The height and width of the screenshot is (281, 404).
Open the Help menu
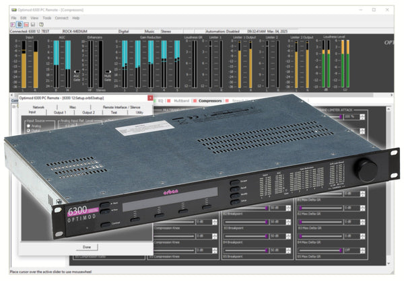point(75,17)
